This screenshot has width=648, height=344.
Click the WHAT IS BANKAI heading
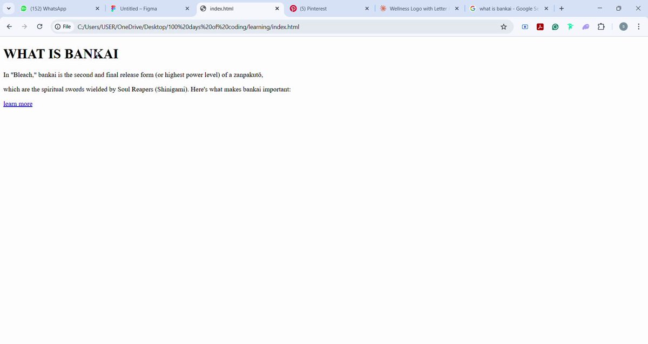tap(60, 54)
